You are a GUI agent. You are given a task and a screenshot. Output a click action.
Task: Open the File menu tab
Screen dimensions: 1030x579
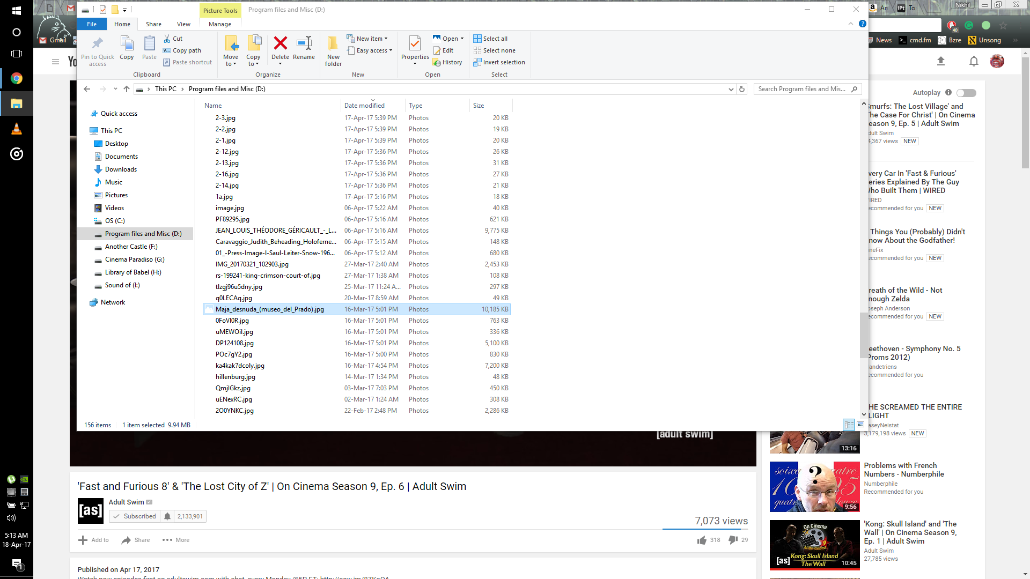pos(92,24)
